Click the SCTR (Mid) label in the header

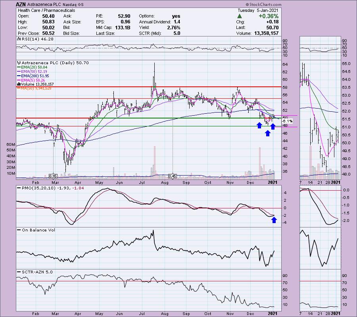point(150,33)
